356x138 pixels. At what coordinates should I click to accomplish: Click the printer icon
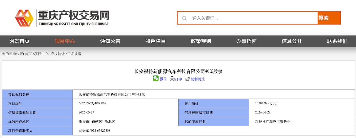click(x=172, y=79)
